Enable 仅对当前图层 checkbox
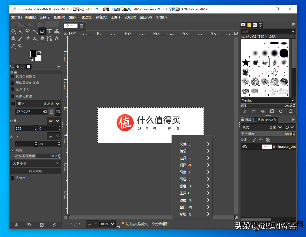 pos(12,76)
